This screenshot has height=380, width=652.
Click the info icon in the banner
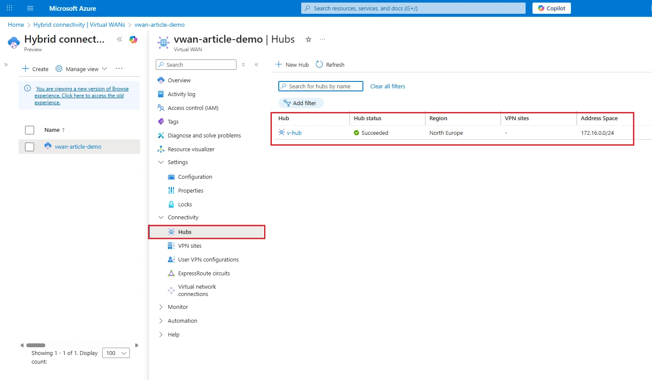[28, 88]
